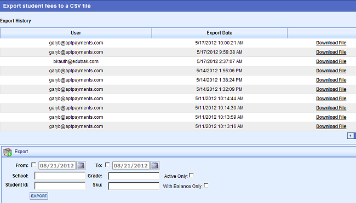Enable the To date checkbox
This screenshot has width=356, height=203.
[x=107, y=165]
